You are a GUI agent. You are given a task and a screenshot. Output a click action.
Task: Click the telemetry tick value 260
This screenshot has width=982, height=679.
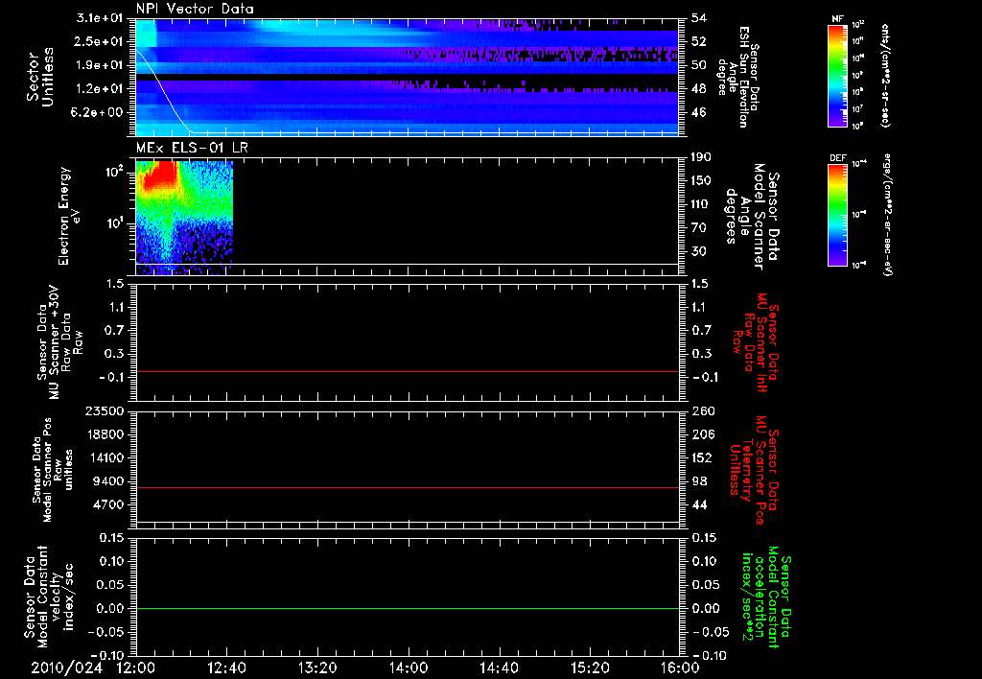click(703, 410)
